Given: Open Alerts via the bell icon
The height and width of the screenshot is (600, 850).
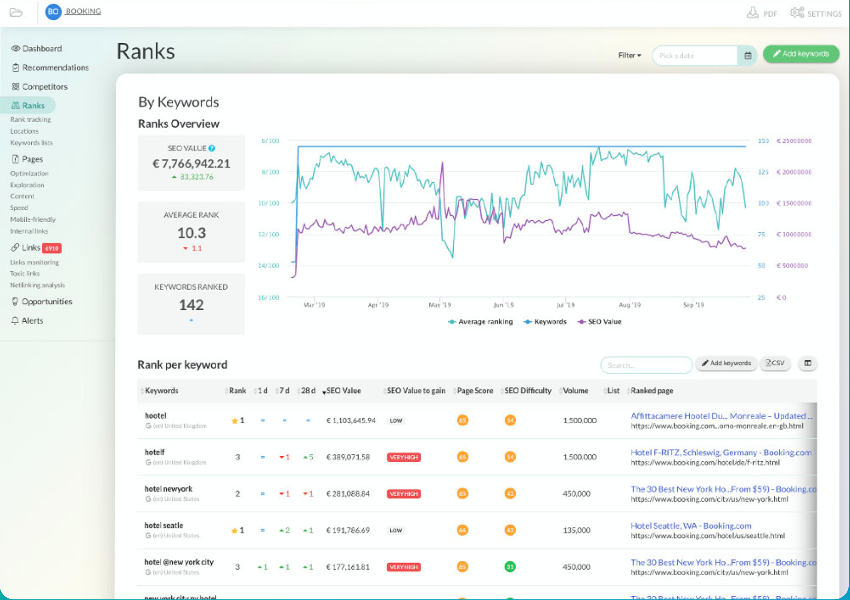Looking at the screenshot, I should [15, 321].
